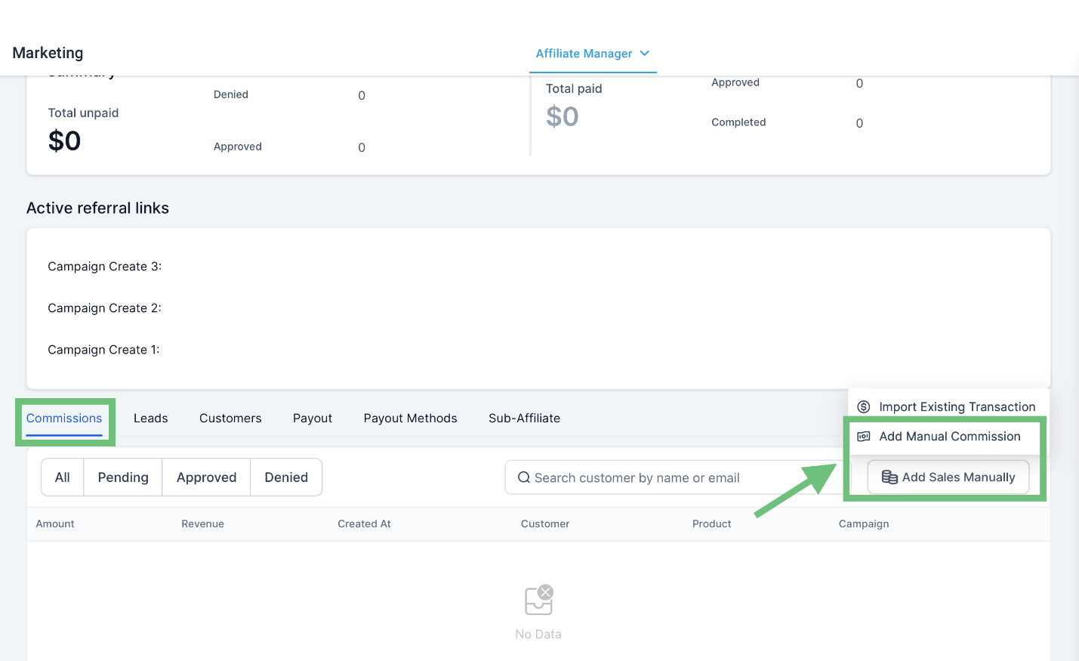The width and height of the screenshot is (1079, 661).
Task: Filter commissions by Pending
Action: tap(123, 477)
